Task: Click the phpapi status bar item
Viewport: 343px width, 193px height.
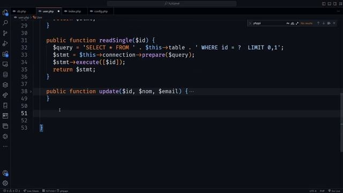Action: click(x=63, y=191)
